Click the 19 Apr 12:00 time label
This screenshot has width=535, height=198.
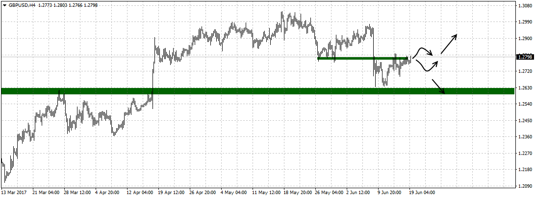pyautogui.click(x=172, y=193)
